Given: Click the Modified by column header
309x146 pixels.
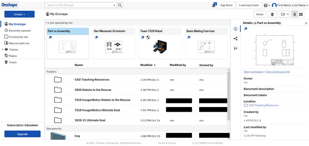Looking at the screenshot, I should click(178, 65).
